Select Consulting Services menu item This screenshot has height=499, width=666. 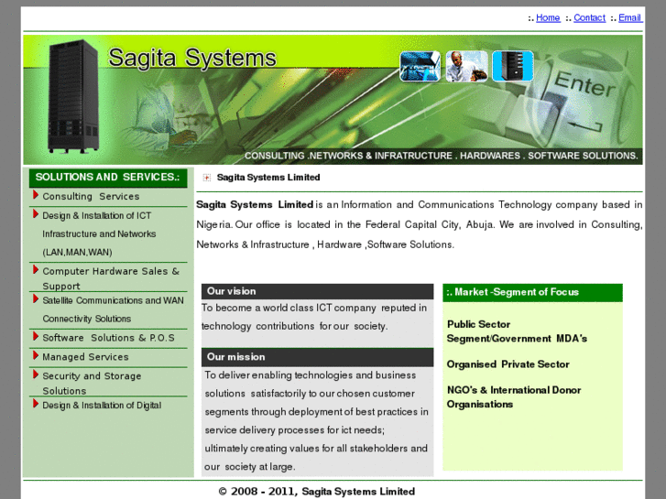pos(91,196)
